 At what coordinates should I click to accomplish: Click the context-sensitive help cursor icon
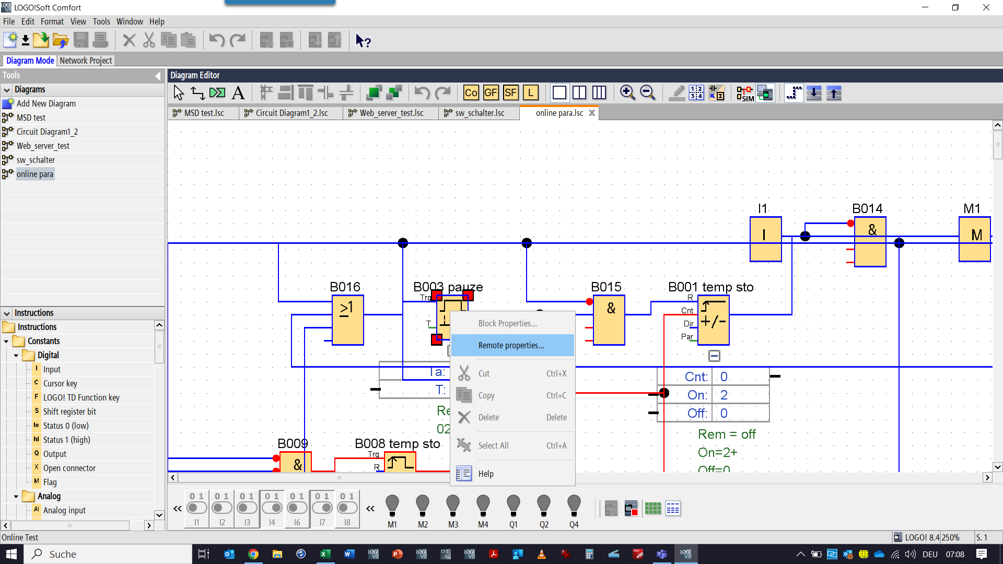point(363,41)
